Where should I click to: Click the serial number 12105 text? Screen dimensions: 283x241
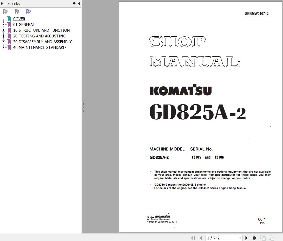point(196,157)
